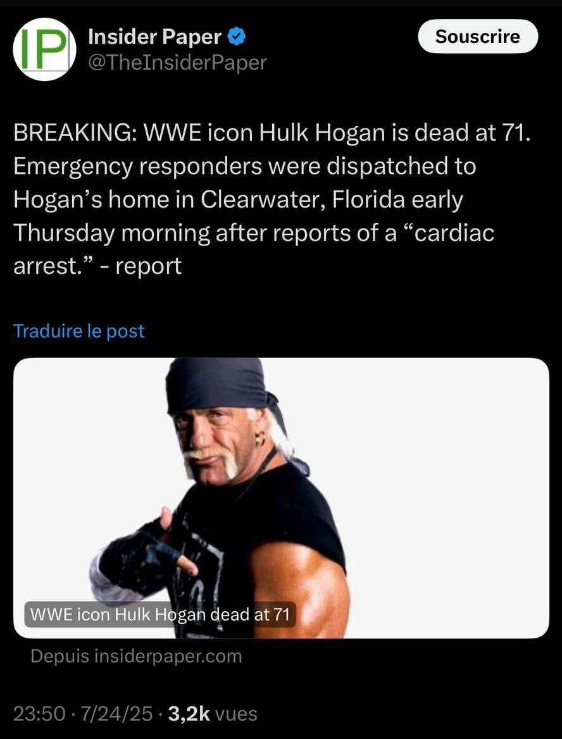Tap the Souscrire button
Viewport: 562px width, 739px height.
478,36
